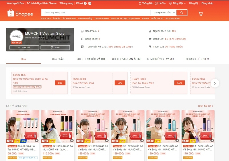Open Shopee's Instagram page icon

coord(90,3)
